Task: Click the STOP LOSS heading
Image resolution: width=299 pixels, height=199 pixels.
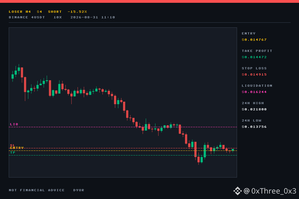Action: pyautogui.click(x=254, y=68)
